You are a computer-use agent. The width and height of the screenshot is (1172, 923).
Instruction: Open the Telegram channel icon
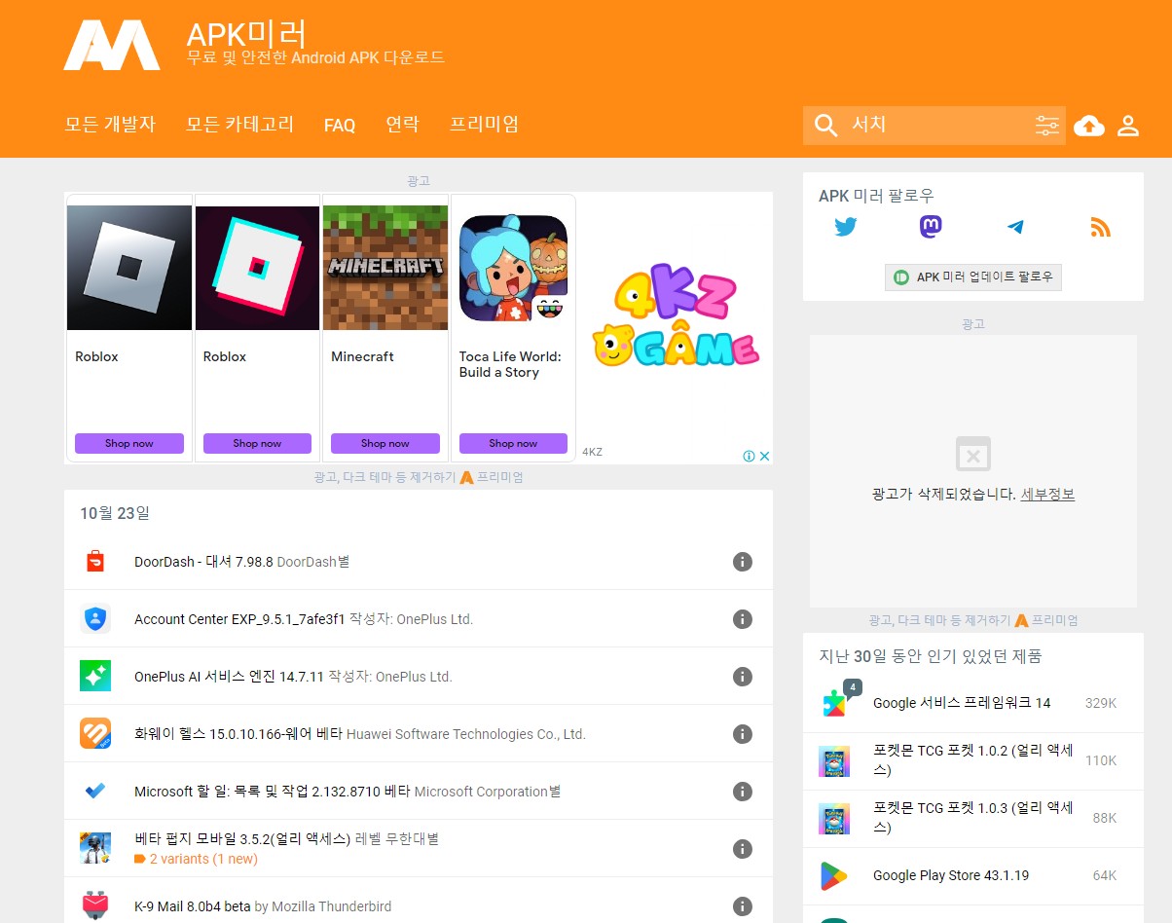coord(1015,228)
